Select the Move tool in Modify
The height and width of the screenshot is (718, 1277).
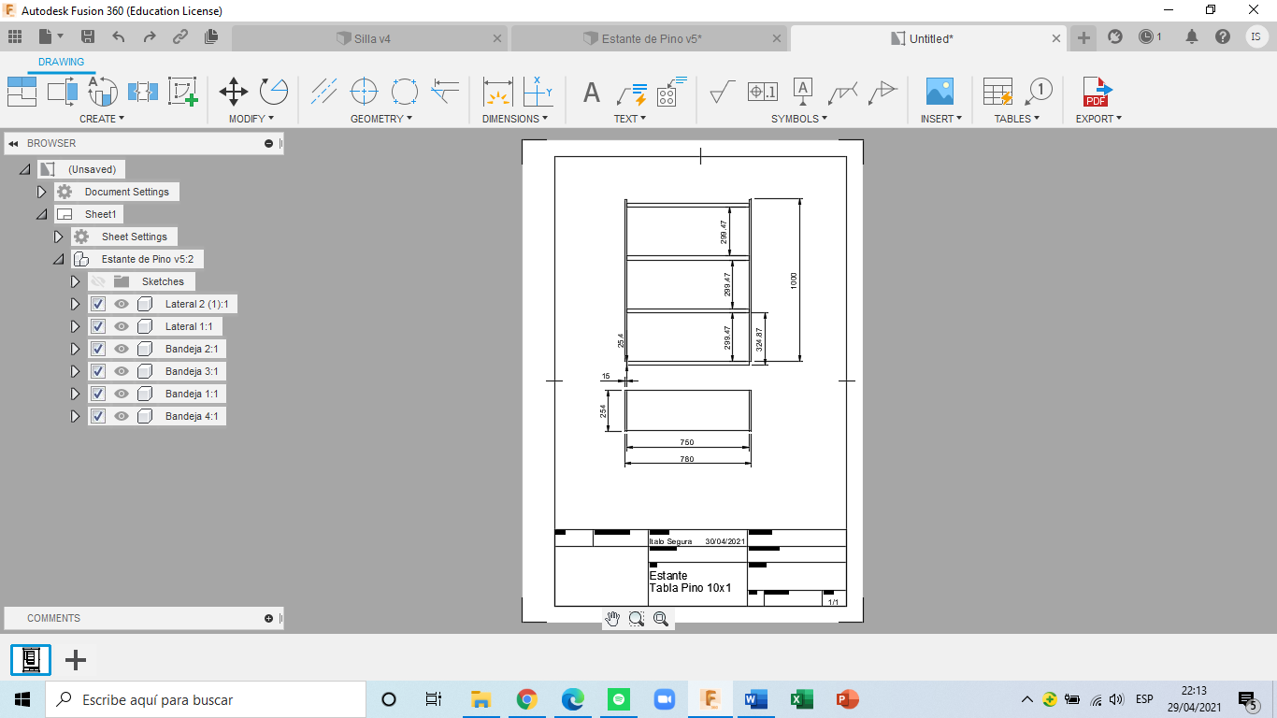[x=233, y=92]
